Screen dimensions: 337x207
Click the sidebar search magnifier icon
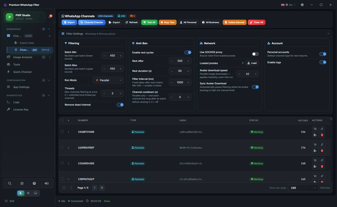click(10, 183)
